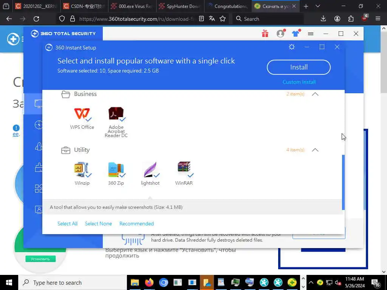387x290 pixels.
Task: Click the green Установить button on the webpage
Action: tap(40, 259)
